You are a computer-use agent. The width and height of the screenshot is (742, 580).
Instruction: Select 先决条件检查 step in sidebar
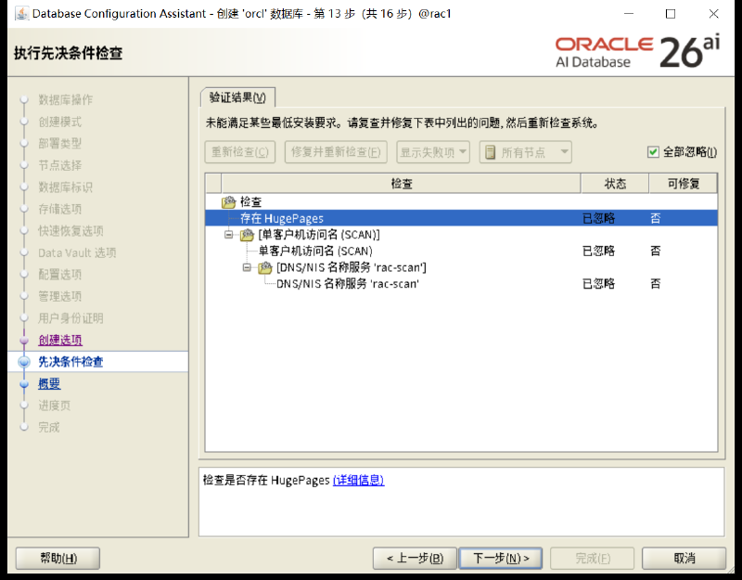tap(70, 362)
